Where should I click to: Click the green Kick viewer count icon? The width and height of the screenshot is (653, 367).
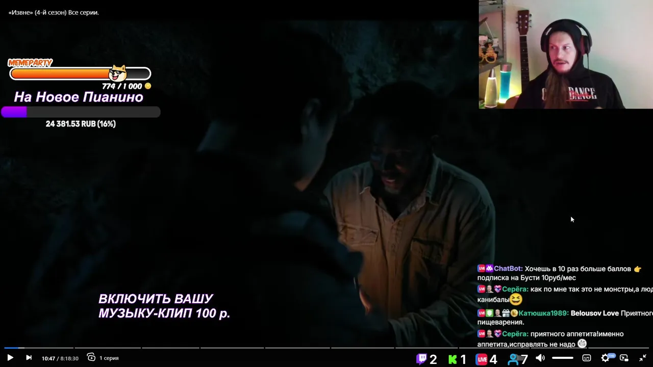453,359
